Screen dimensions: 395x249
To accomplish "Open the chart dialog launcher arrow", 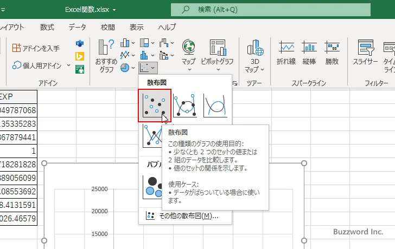I will tap(235, 83).
